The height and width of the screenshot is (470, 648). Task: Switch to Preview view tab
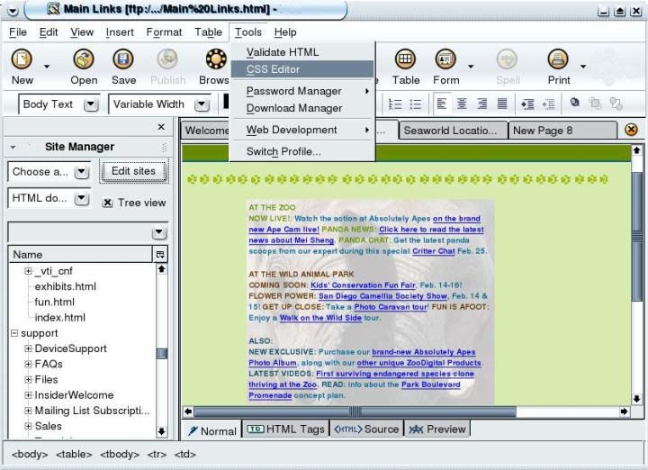[437, 429]
